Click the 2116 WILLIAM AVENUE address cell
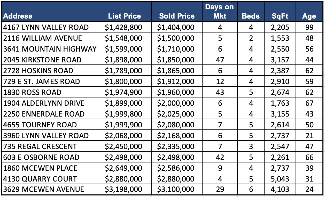This screenshot has width=325, height=197. [43, 38]
